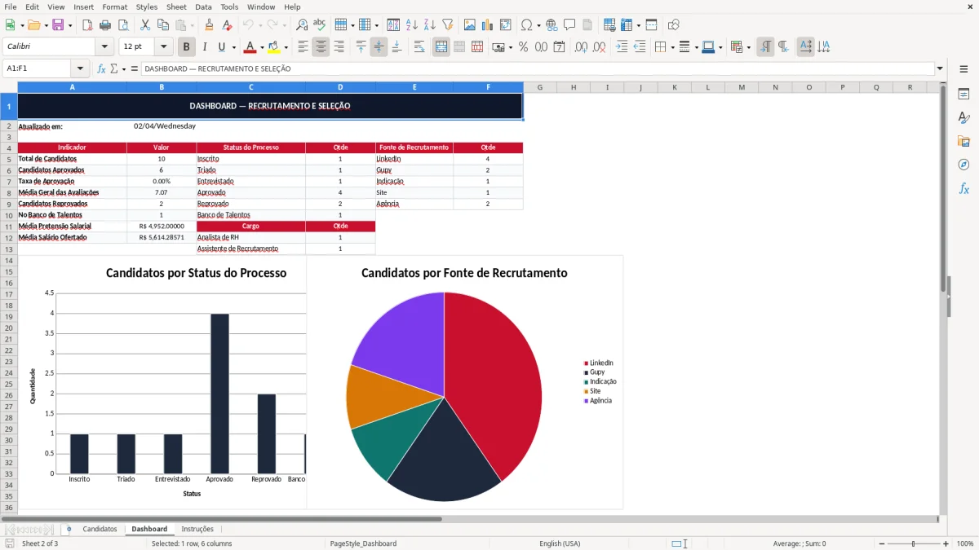Toggle Italic formatting
The width and height of the screenshot is (979, 550).
(204, 47)
